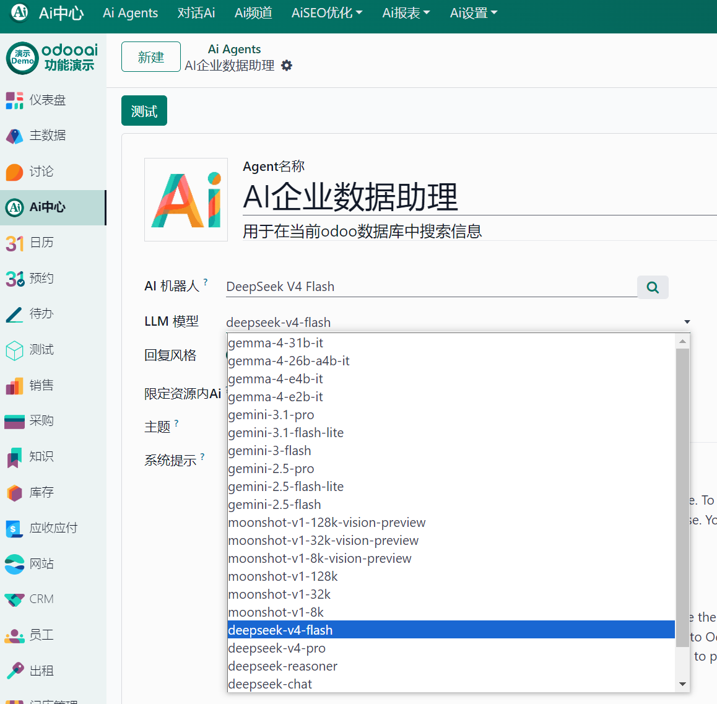Open the Ai Agents top menu
The height and width of the screenshot is (704, 717).
130,13
